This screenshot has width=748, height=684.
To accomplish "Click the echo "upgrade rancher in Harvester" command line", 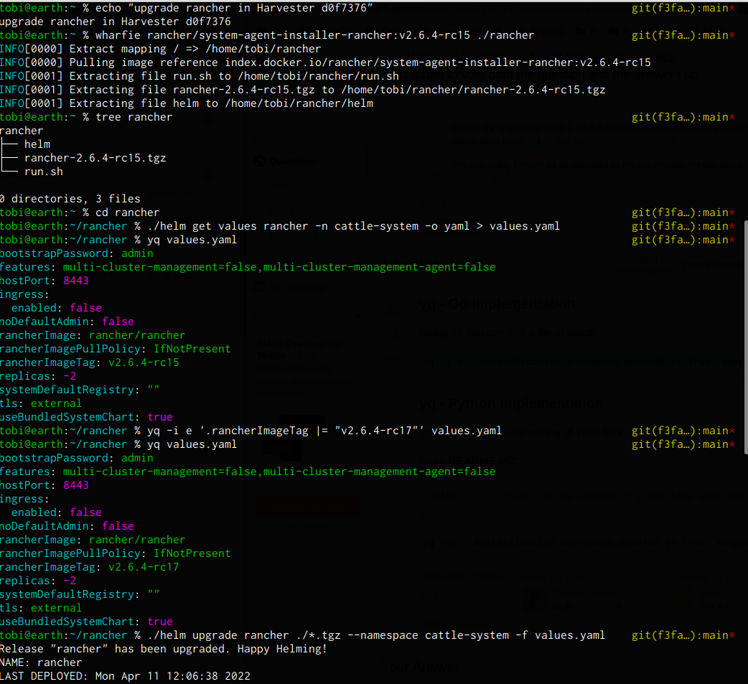I will coord(186,8).
